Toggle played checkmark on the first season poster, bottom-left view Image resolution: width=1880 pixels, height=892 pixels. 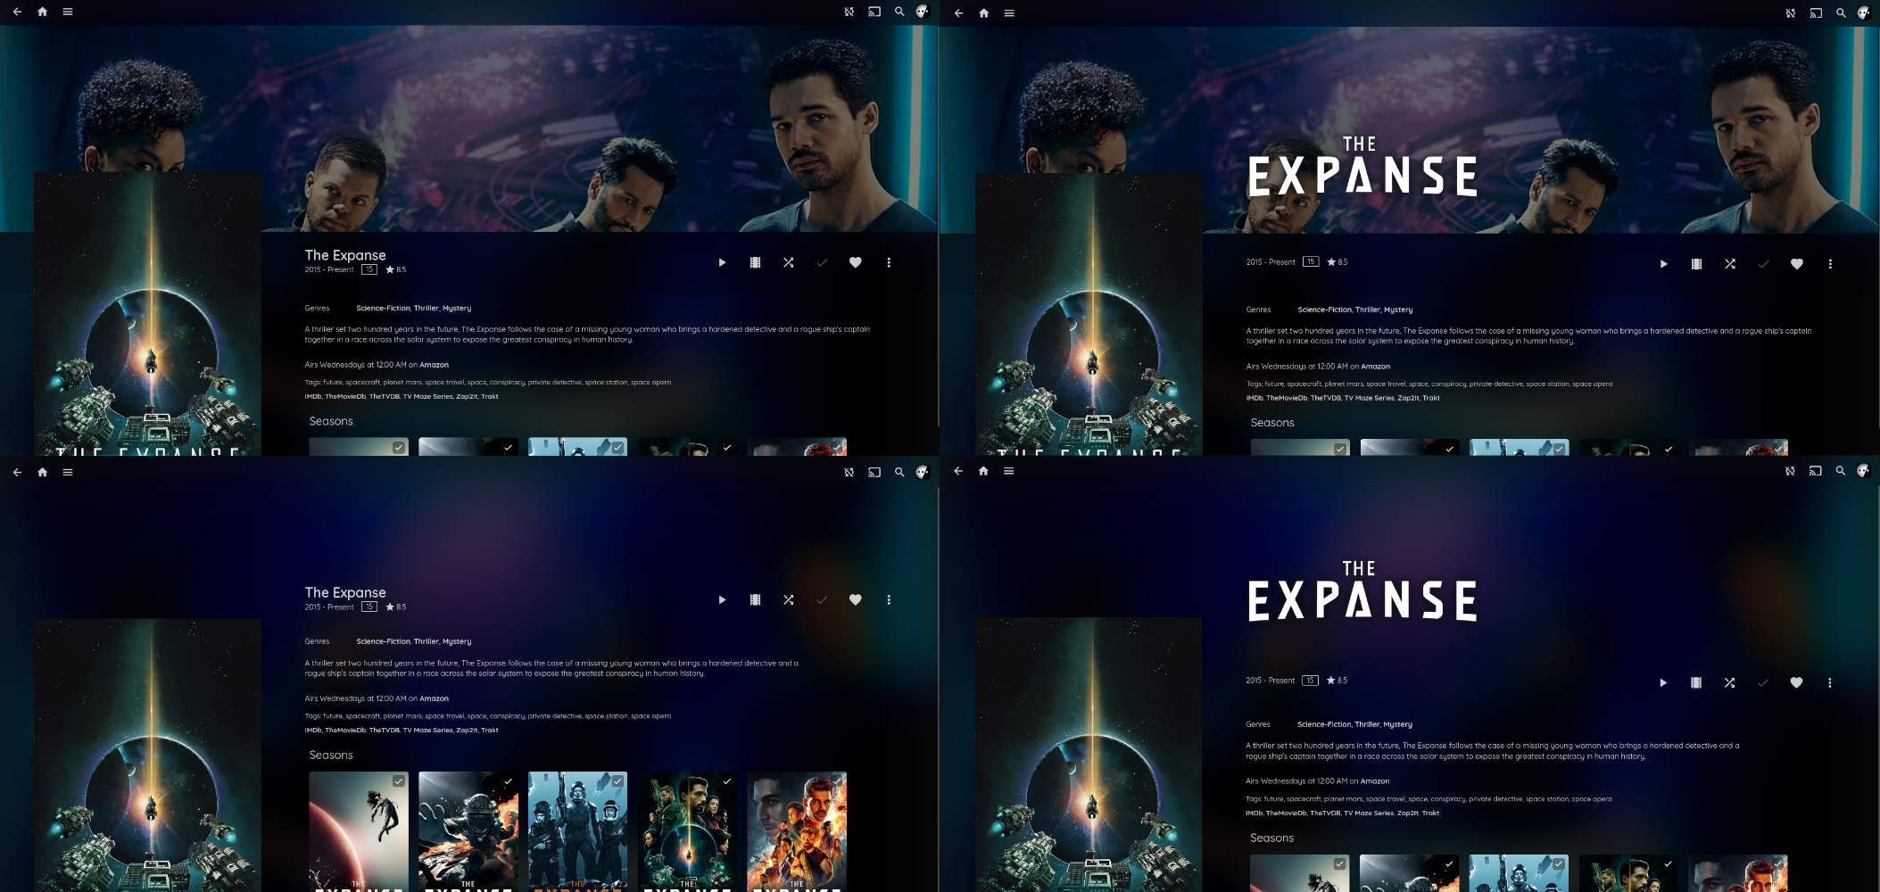click(x=398, y=781)
